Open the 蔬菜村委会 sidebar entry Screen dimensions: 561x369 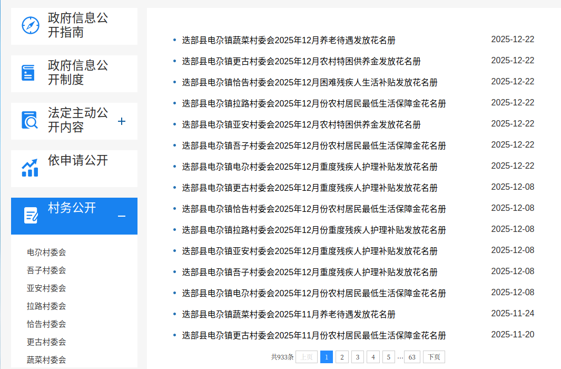click(46, 360)
